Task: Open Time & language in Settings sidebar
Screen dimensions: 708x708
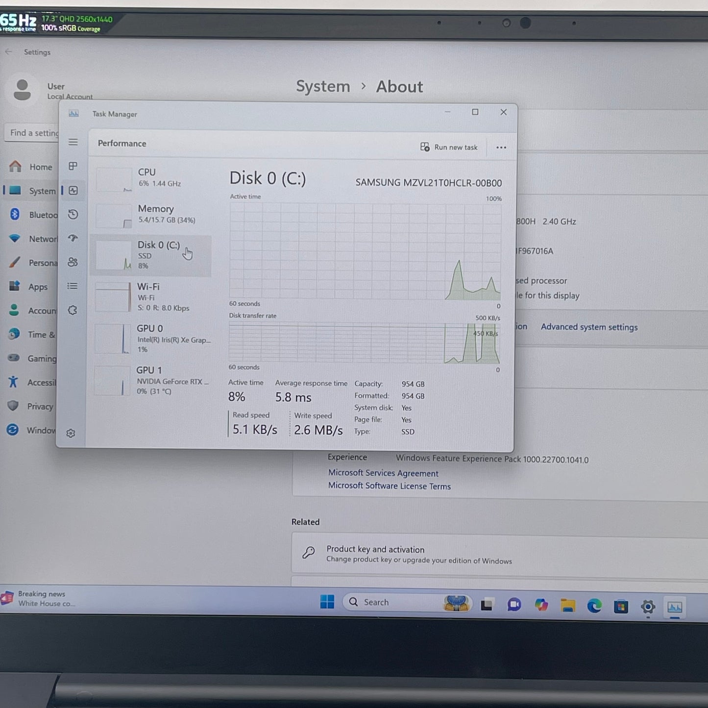Action: tap(31, 335)
